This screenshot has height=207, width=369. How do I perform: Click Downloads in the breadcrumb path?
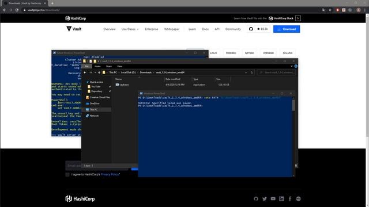pyautogui.click(x=146, y=72)
